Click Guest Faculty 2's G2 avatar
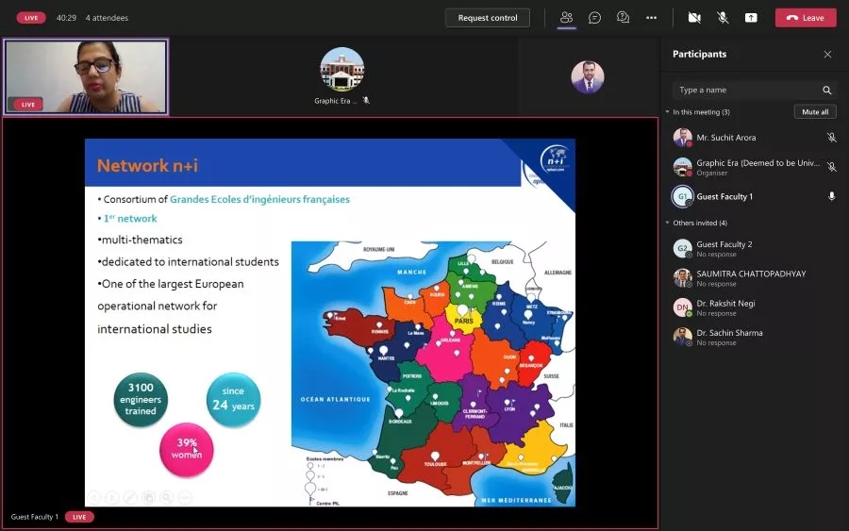849x531 pixels. point(682,248)
